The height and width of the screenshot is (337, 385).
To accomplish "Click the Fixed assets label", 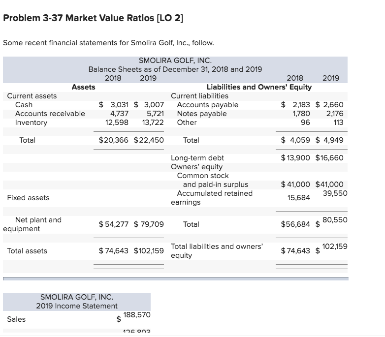I will click(x=28, y=198).
